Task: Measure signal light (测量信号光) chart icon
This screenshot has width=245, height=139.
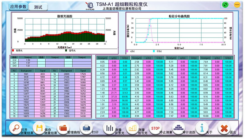Action: pyautogui.click(x=132, y=128)
